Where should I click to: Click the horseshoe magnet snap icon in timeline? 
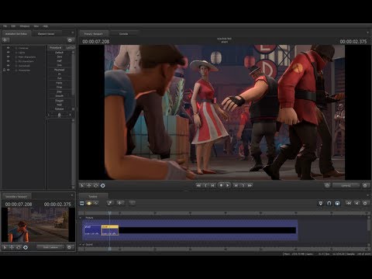[329, 203]
